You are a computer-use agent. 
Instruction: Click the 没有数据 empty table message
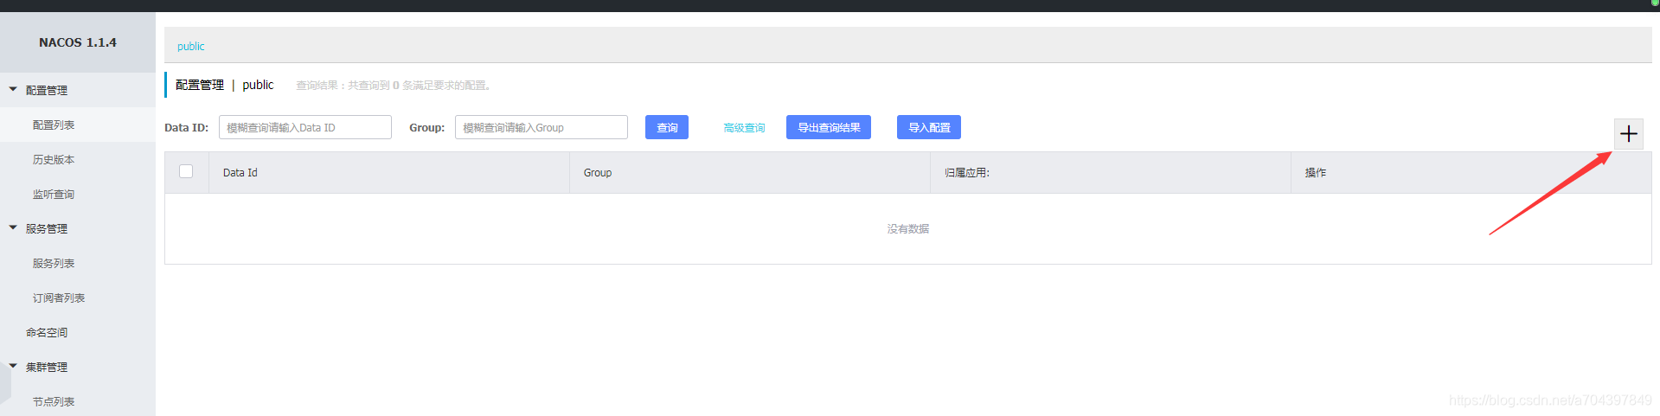coord(908,228)
